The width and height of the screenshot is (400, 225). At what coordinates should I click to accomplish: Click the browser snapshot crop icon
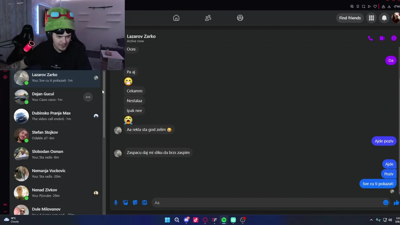(x=363, y=7)
